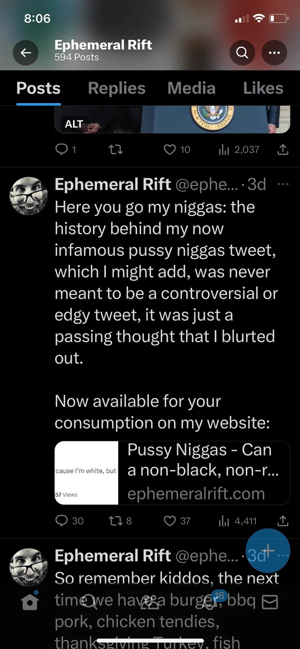Switch to the Media tab
The height and width of the screenshot is (649, 300).
point(191,88)
